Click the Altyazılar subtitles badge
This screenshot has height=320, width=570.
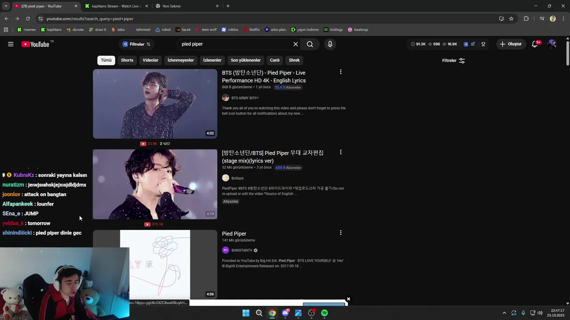click(x=231, y=201)
